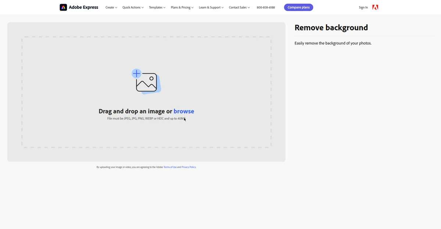Expand the chevron next to Contact Sales
Screen dimensions: 441x229
click(248, 8)
